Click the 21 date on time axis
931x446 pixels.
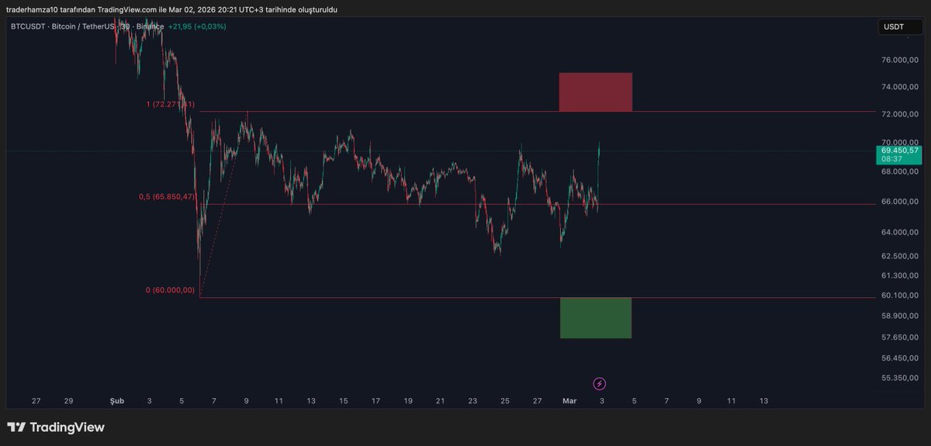pos(440,401)
